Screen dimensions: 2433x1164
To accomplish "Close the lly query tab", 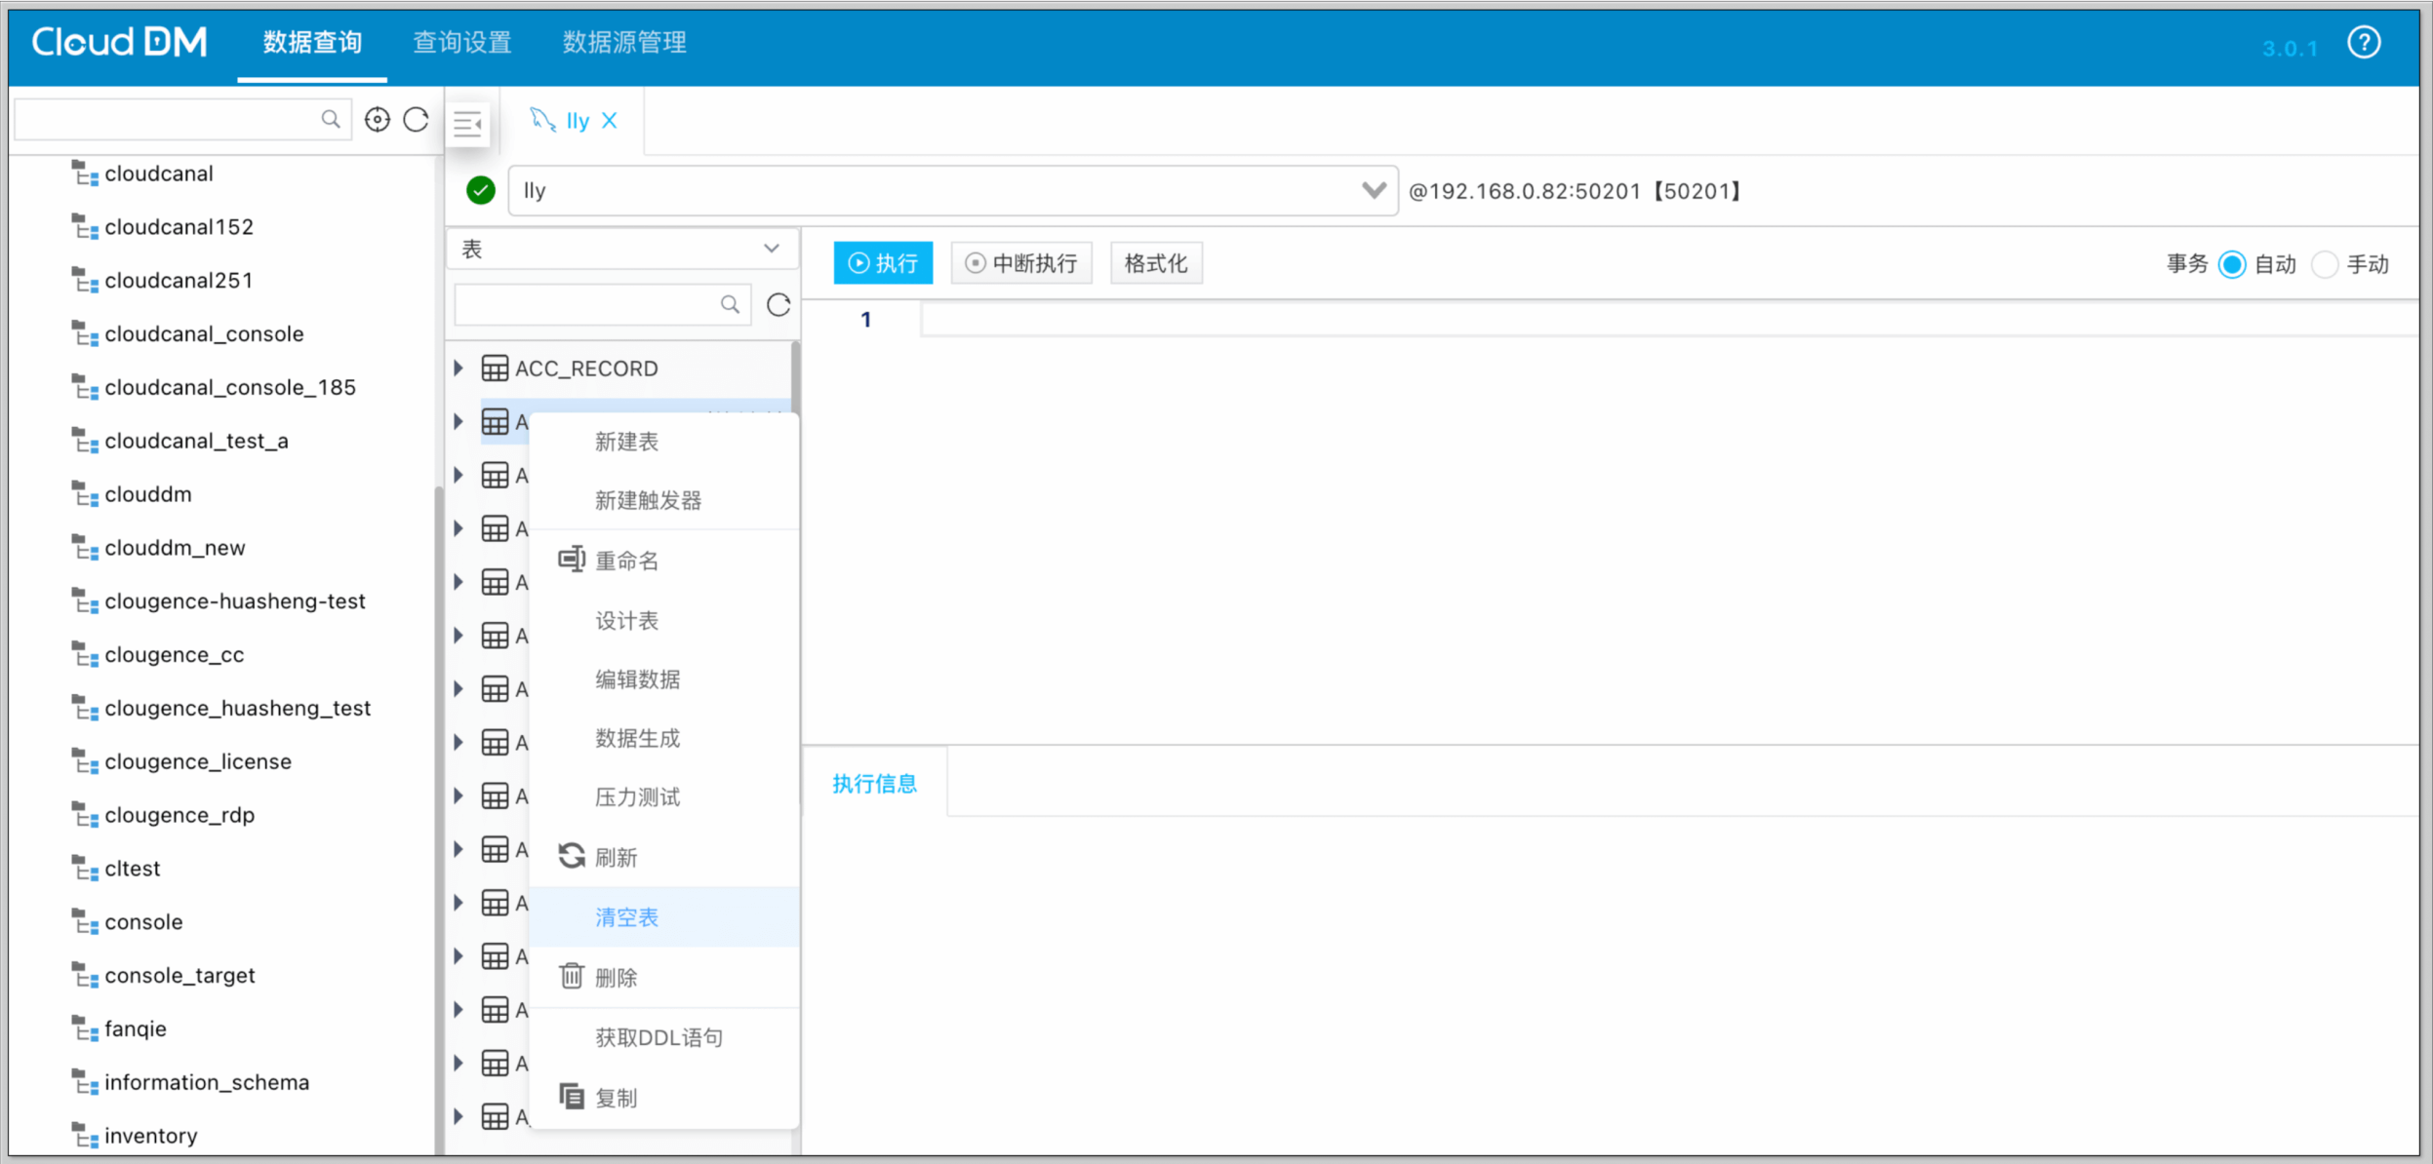I will point(610,121).
